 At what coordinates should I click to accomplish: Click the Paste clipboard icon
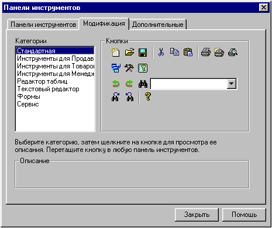188,52
